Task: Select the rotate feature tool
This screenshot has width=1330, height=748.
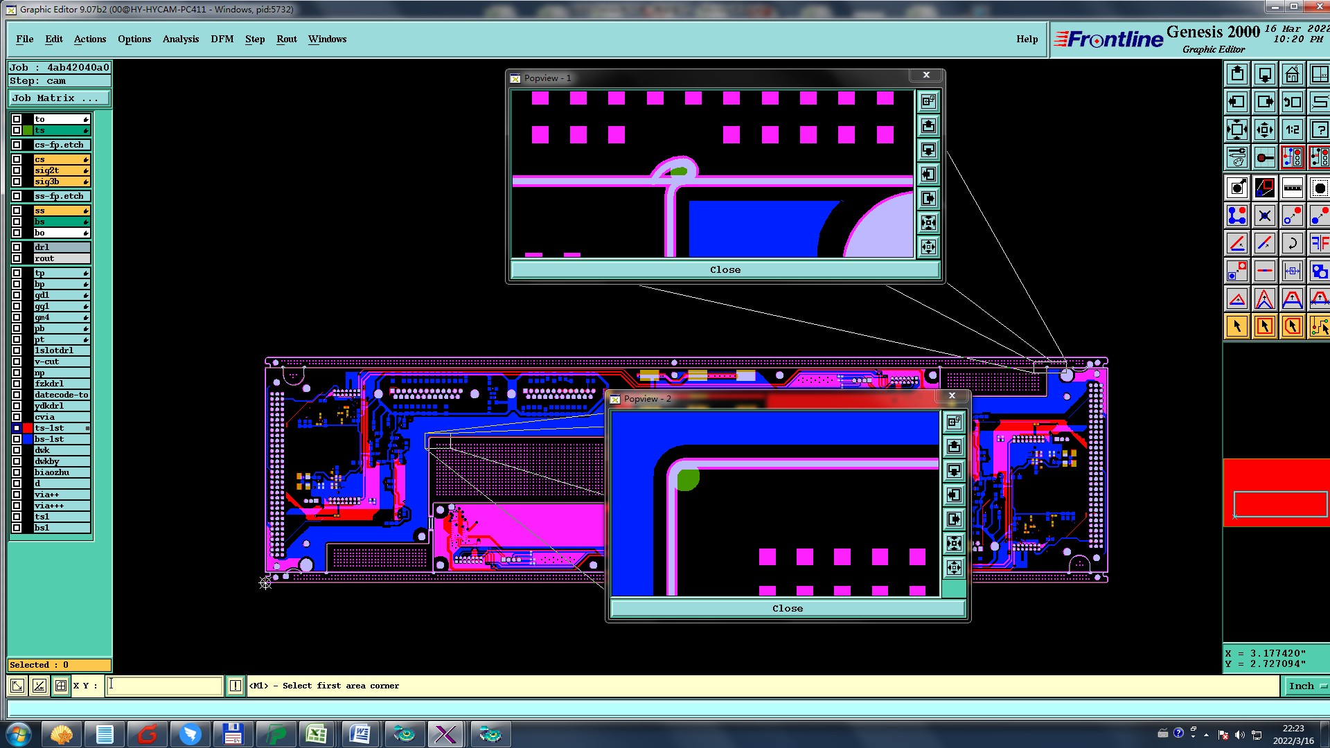Action: (x=1292, y=243)
